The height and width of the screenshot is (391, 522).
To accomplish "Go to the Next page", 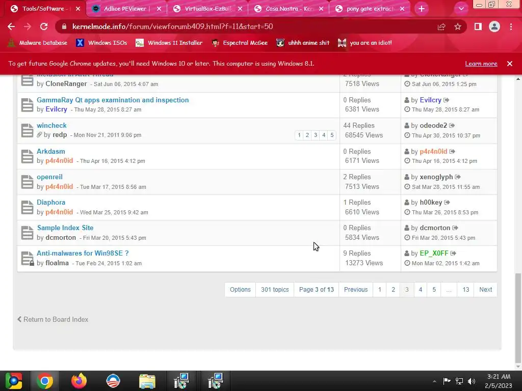I will point(485,290).
